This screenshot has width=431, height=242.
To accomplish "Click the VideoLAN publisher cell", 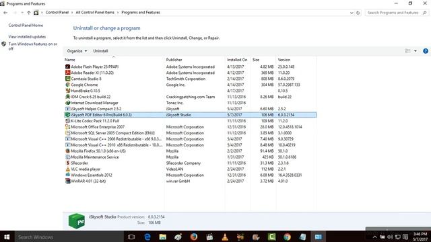I will 174,169.
